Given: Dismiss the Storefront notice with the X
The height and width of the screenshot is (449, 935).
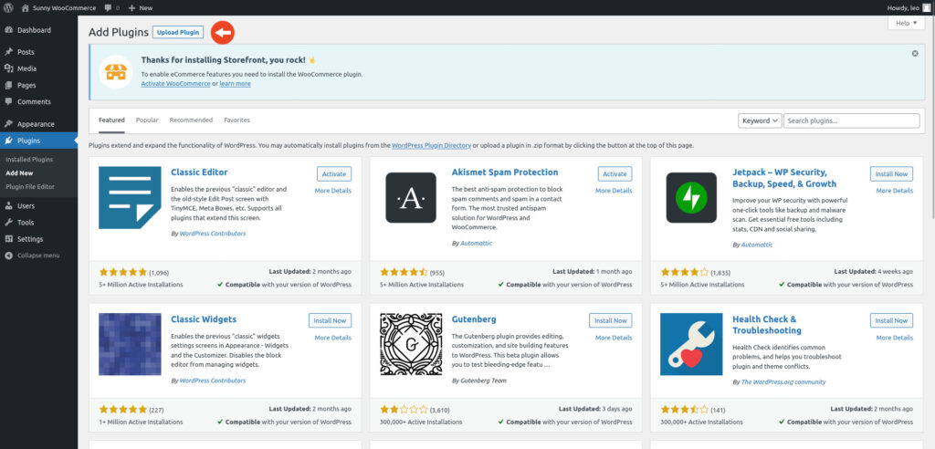Looking at the screenshot, I should coord(915,54).
